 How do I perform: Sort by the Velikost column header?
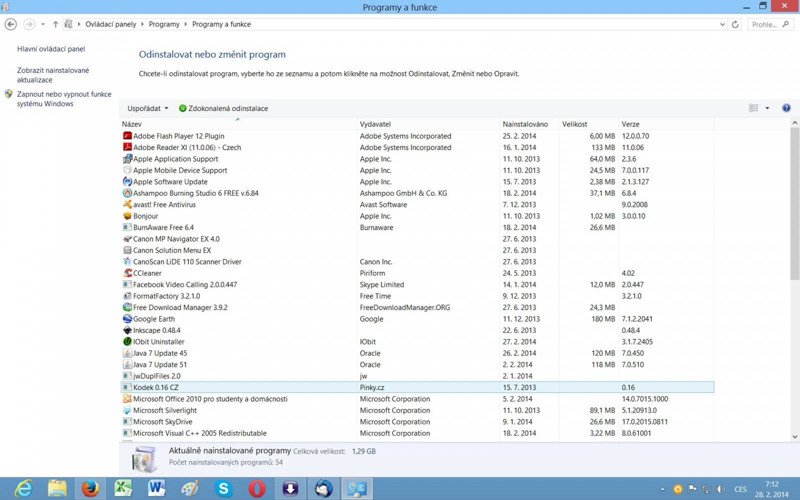click(588, 123)
